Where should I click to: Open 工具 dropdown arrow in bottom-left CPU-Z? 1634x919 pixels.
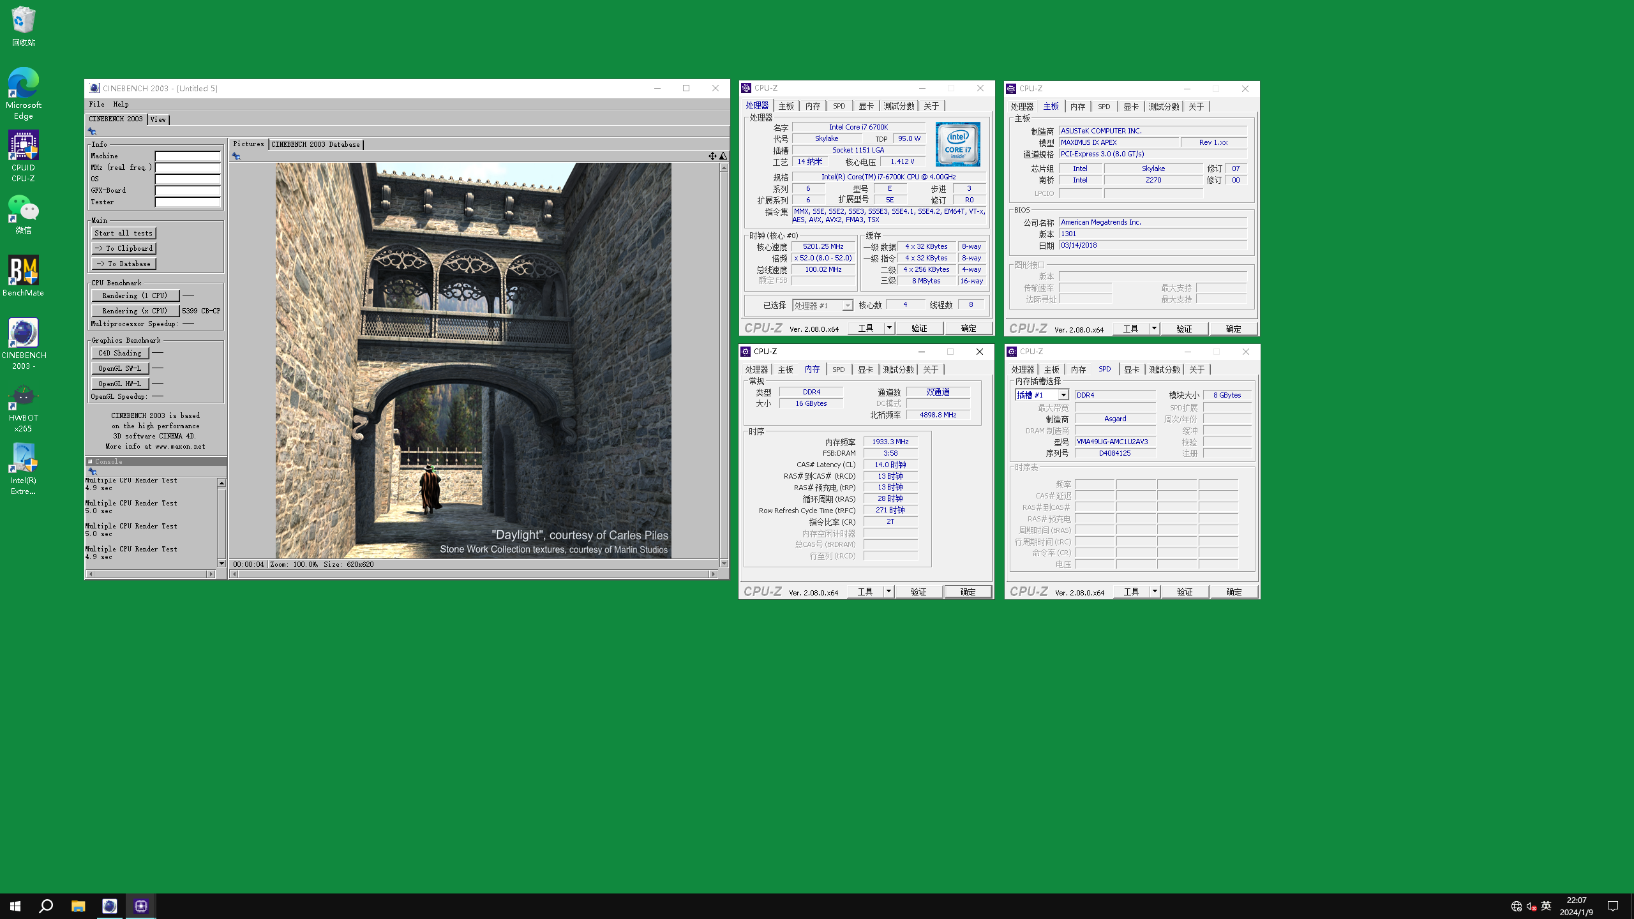tap(888, 592)
